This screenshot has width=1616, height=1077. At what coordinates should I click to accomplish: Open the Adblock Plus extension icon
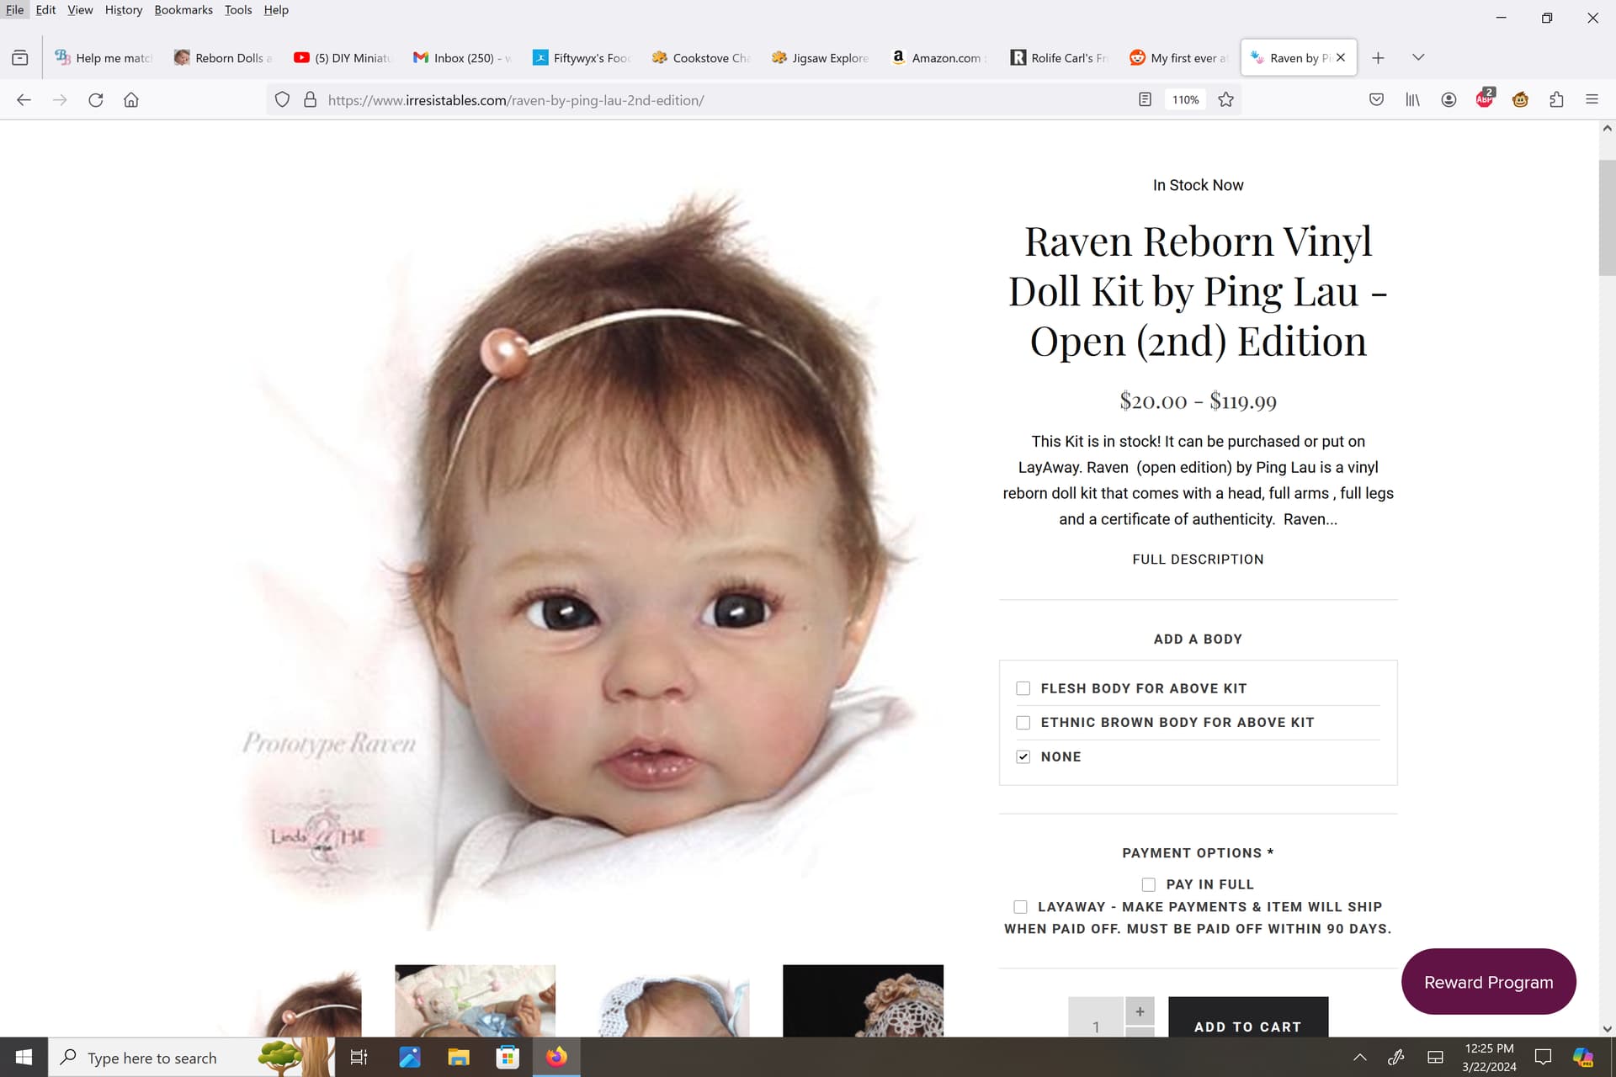click(x=1485, y=99)
